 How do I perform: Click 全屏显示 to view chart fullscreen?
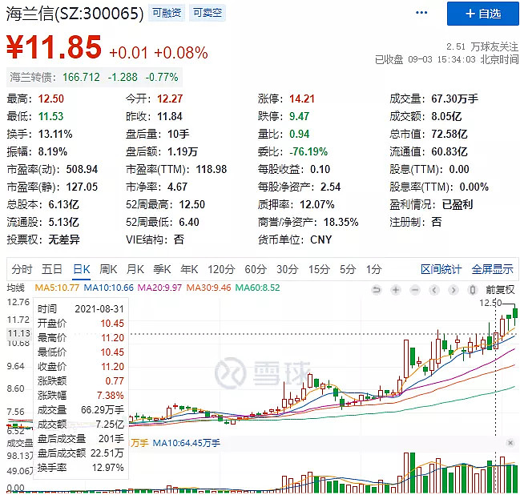[492, 269]
